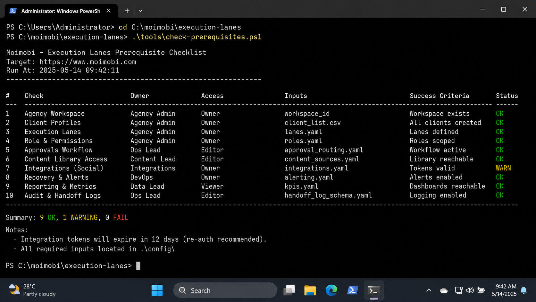Screen dimensions: 536x302
Task: Click the taskbar Search box
Action: (x=225, y=290)
